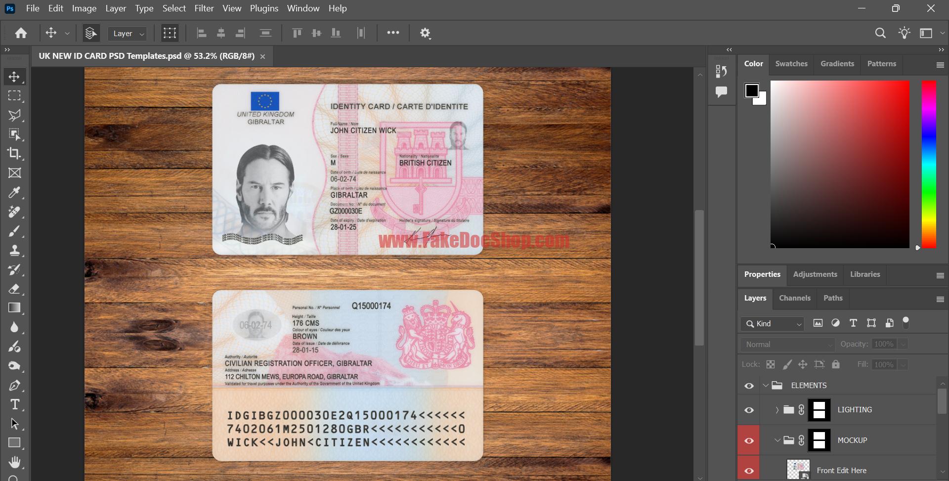Open the layer blend mode dropdown
The image size is (949, 481).
(x=787, y=344)
